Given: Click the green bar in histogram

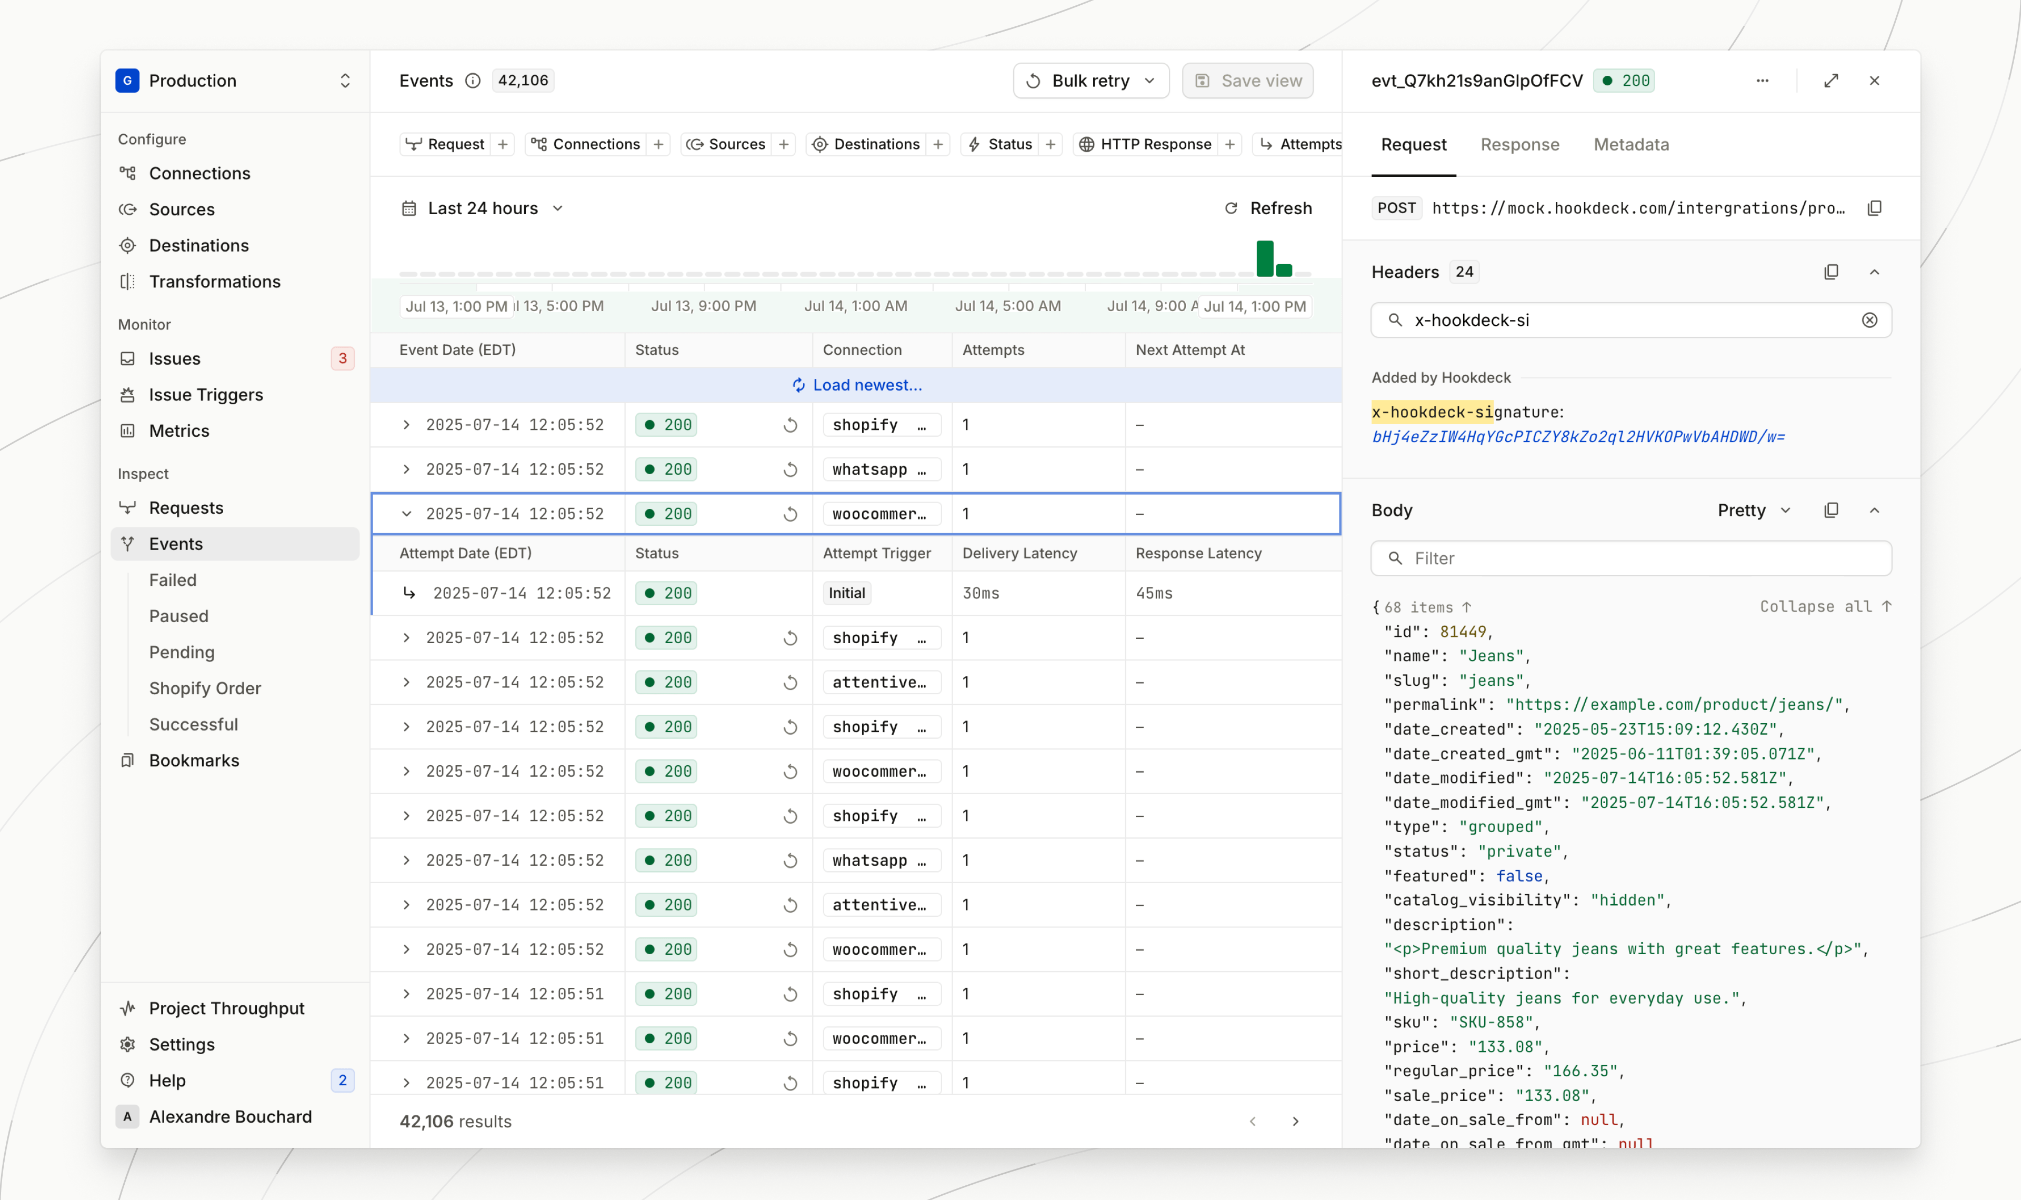Looking at the screenshot, I should [1264, 259].
